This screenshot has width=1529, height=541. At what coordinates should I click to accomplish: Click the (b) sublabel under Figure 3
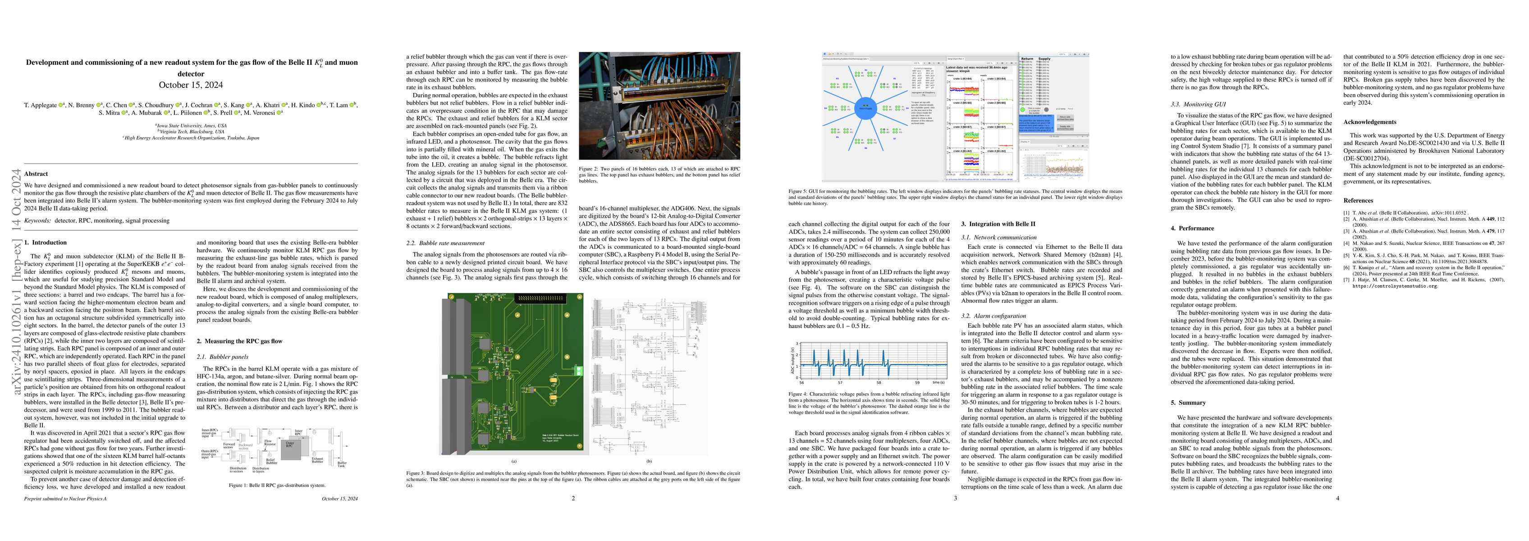pos(650,461)
